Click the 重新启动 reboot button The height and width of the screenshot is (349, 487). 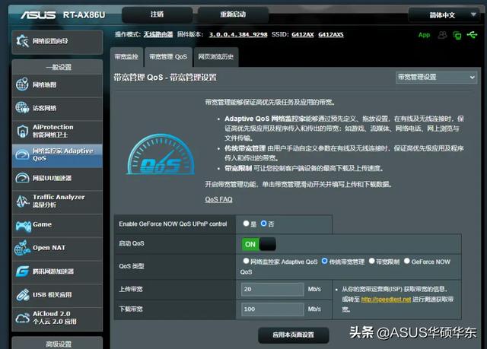pyautogui.click(x=233, y=14)
